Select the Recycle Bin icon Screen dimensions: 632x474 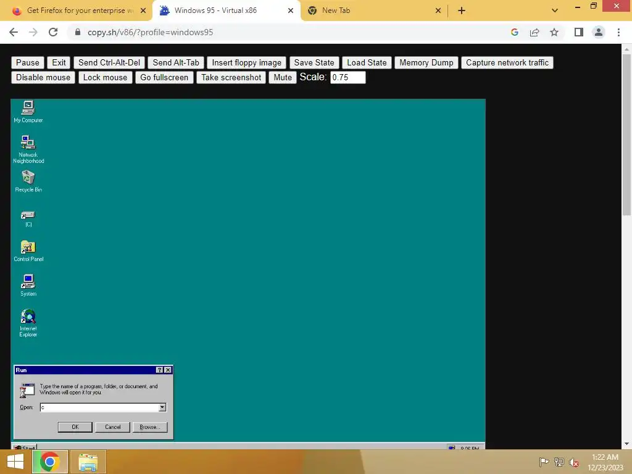tap(28, 181)
